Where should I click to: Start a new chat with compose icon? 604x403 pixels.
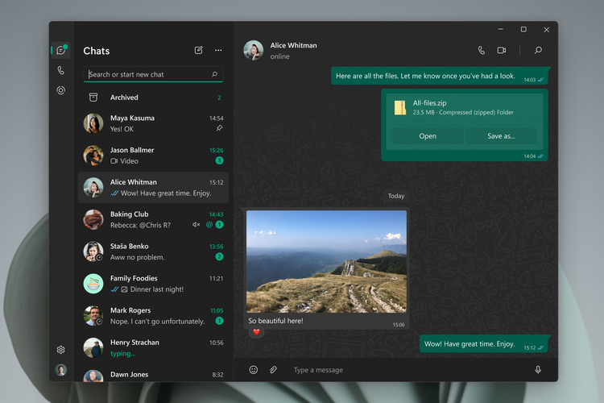(x=199, y=51)
